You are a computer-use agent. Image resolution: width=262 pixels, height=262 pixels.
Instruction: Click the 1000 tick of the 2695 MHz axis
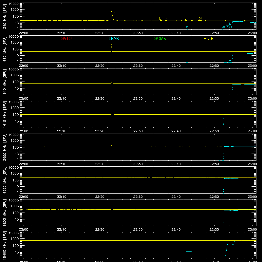point(15,141)
